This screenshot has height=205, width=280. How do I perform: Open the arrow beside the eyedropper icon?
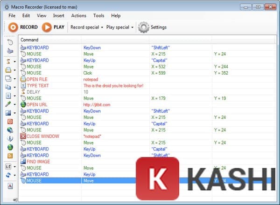click(x=14, y=104)
